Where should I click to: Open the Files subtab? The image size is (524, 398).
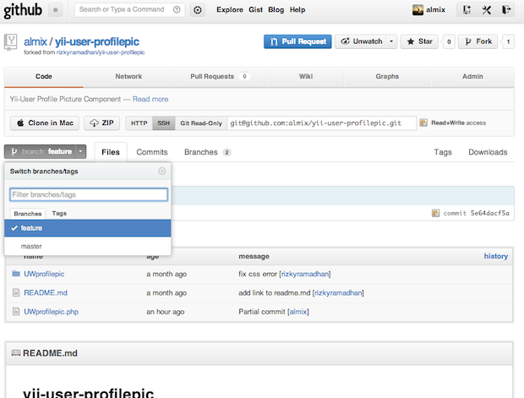(111, 152)
